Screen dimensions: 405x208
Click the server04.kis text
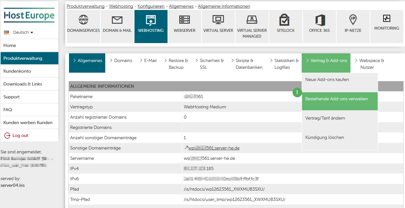point(13,185)
